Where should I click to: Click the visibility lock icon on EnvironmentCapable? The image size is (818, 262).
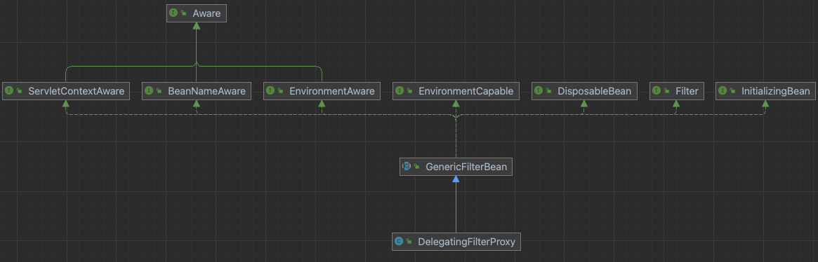tap(409, 91)
